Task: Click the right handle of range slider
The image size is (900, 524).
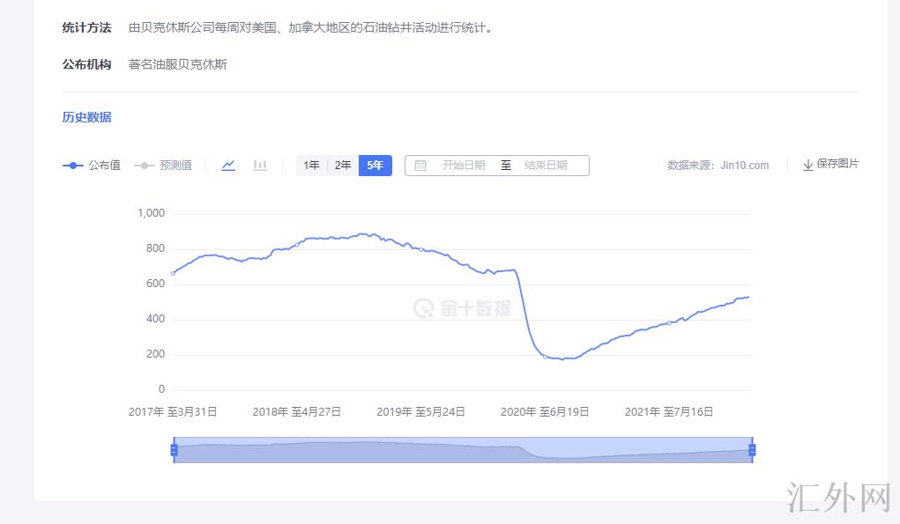Action: tap(752, 450)
